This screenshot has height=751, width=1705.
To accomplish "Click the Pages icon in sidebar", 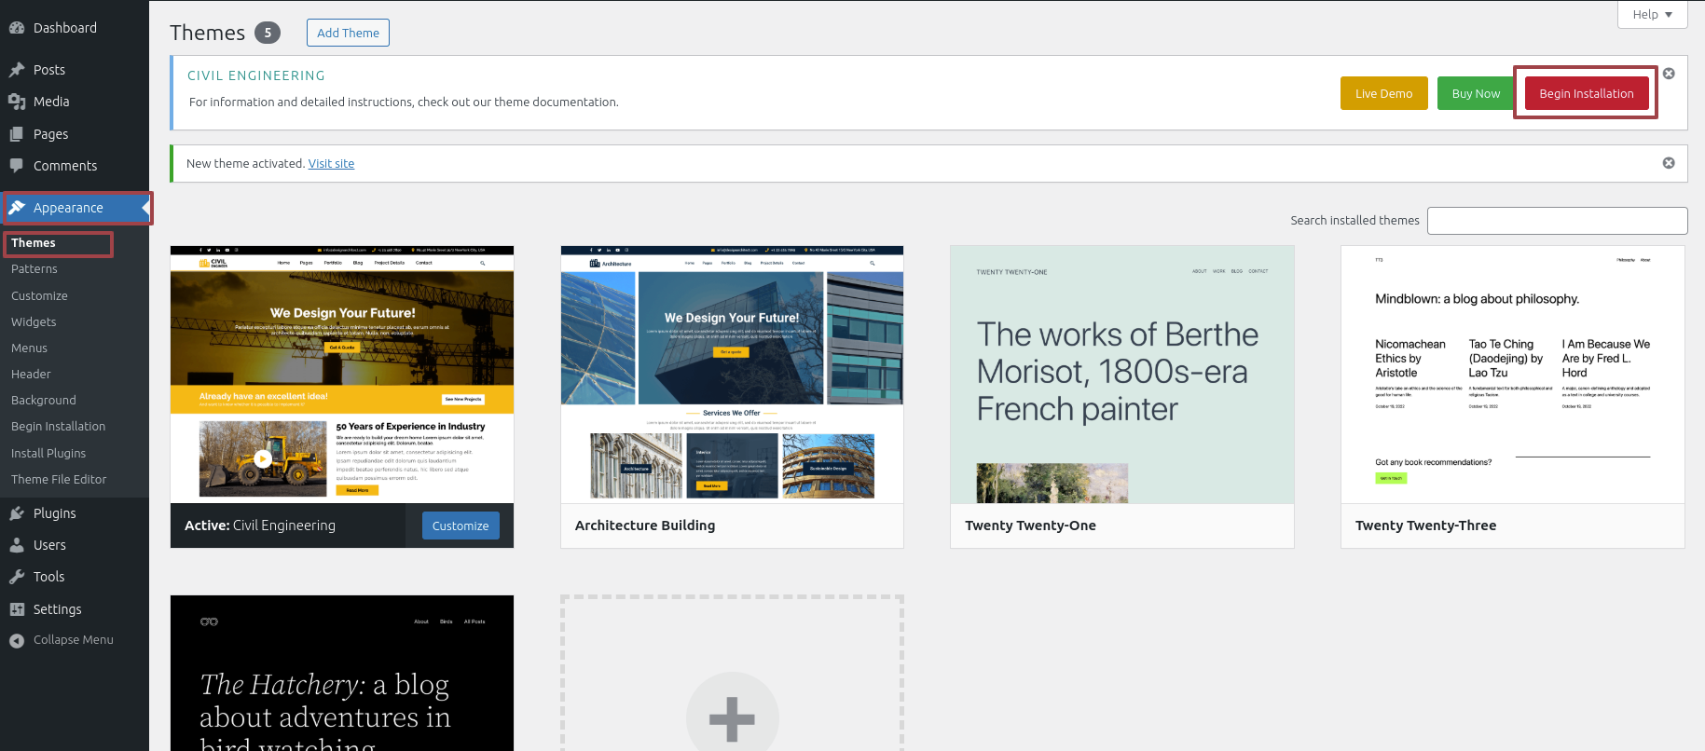I will (17, 134).
